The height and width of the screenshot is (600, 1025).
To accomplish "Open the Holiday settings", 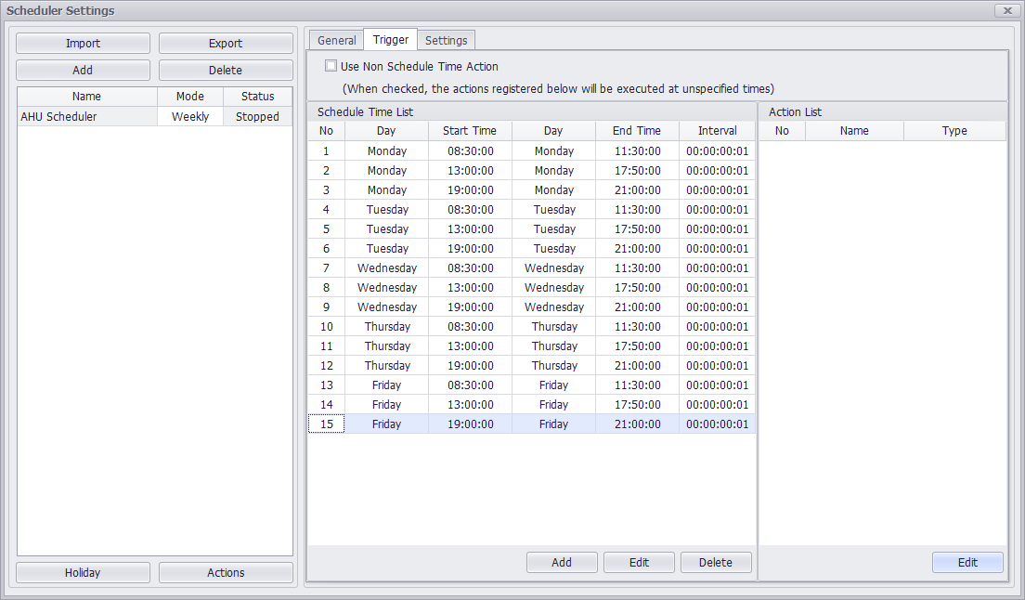I will 83,573.
